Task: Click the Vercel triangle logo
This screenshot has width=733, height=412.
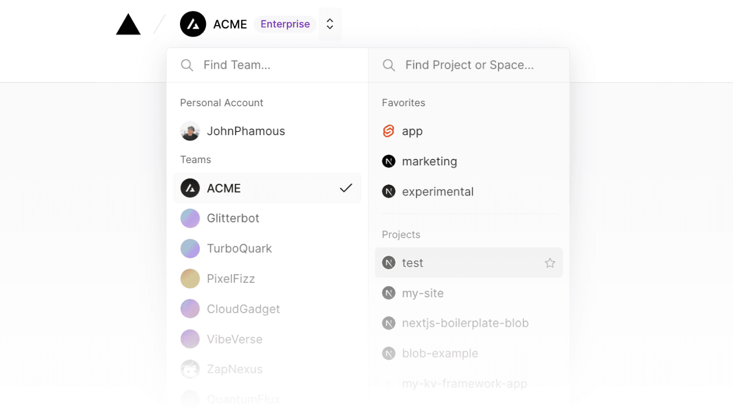Action: click(x=128, y=25)
